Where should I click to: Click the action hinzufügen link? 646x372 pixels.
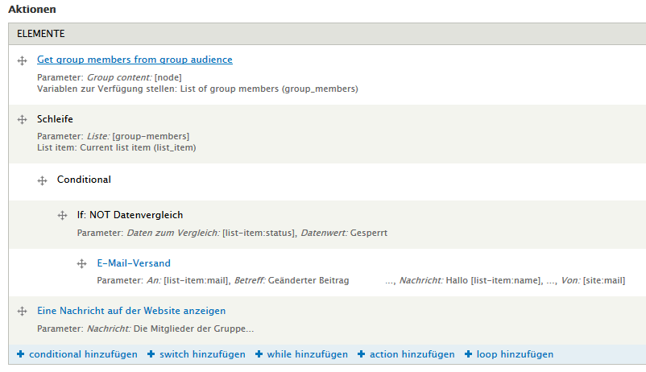tap(412, 354)
